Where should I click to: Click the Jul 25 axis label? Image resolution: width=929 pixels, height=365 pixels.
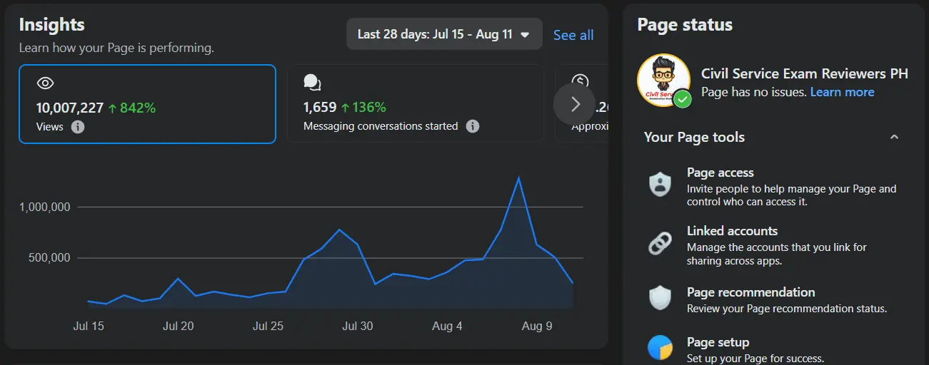coord(268,327)
